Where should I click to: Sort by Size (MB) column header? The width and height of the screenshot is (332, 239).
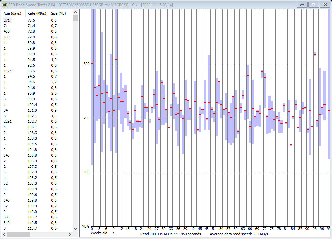point(61,13)
